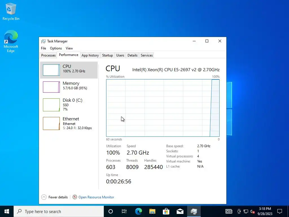Click the Task Manager title bar icon

coord(43,41)
